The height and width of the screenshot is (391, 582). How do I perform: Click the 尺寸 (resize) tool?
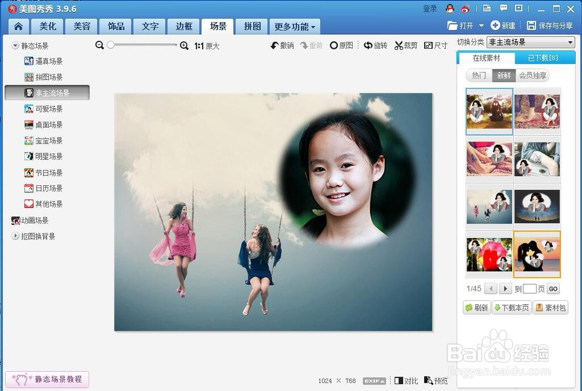435,45
